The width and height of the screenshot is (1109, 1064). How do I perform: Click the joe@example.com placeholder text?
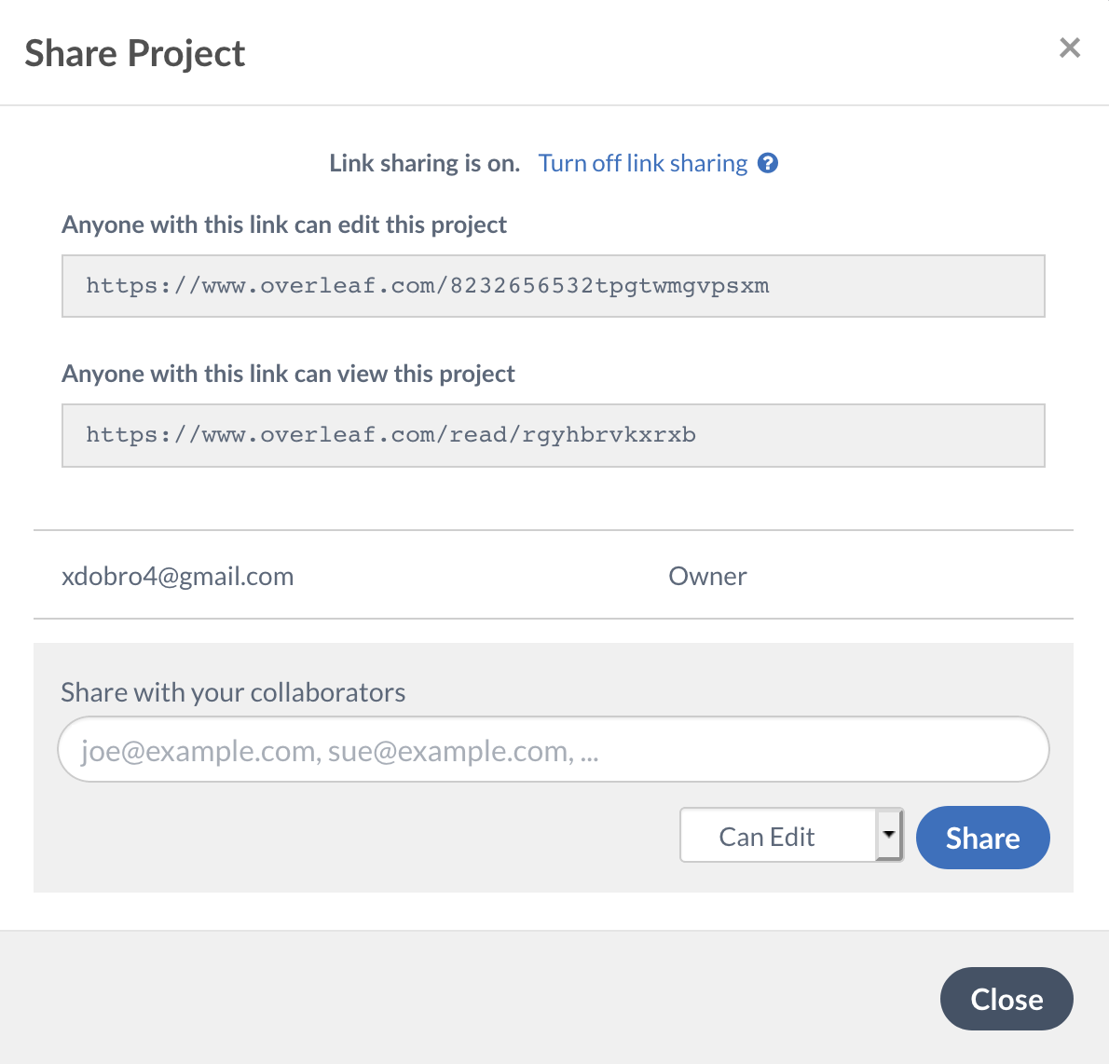click(339, 751)
